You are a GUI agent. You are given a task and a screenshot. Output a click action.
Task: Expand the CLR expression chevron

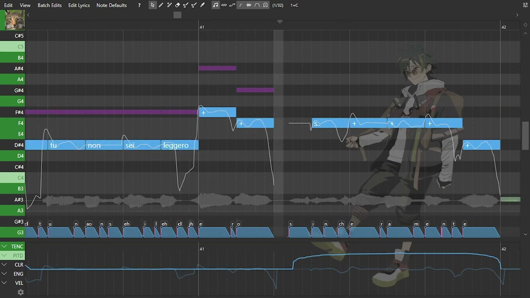click(4, 264)
